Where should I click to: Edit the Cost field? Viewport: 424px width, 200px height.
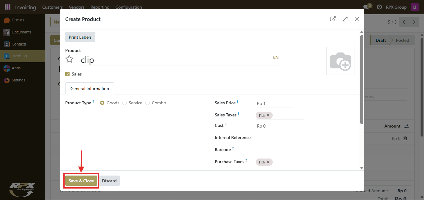[274, 126]
